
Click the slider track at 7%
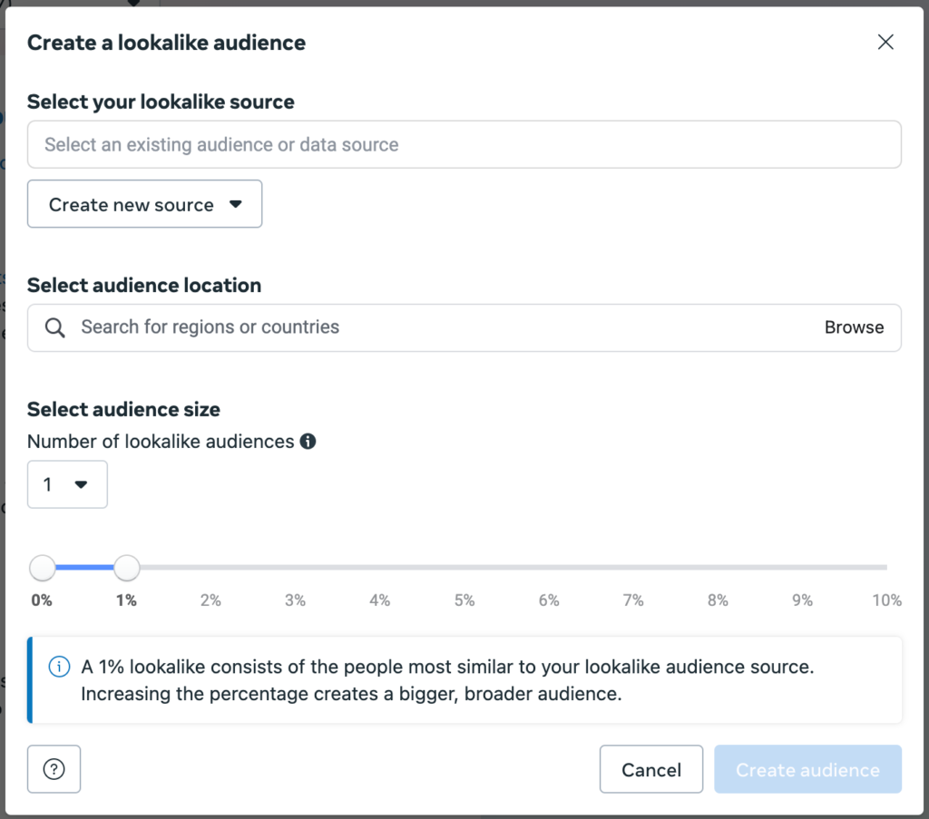[633, 568]
